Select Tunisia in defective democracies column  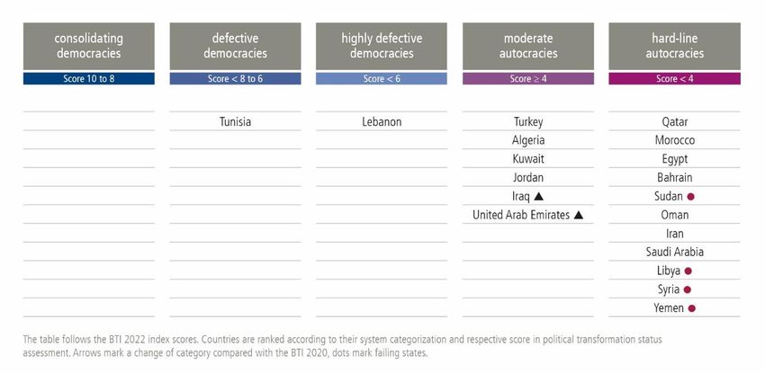pos(235,121)
